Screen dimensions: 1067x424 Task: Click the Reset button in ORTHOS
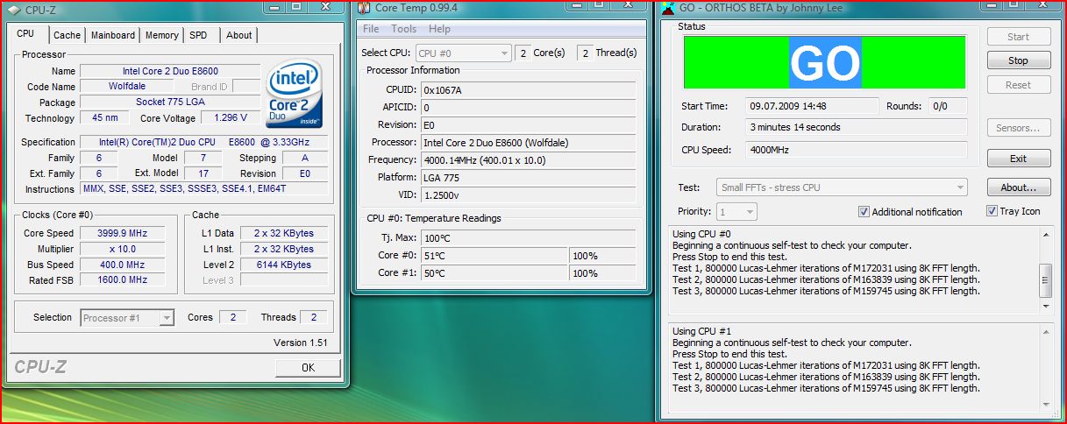pyautogui.click(x=1018, y=85)
